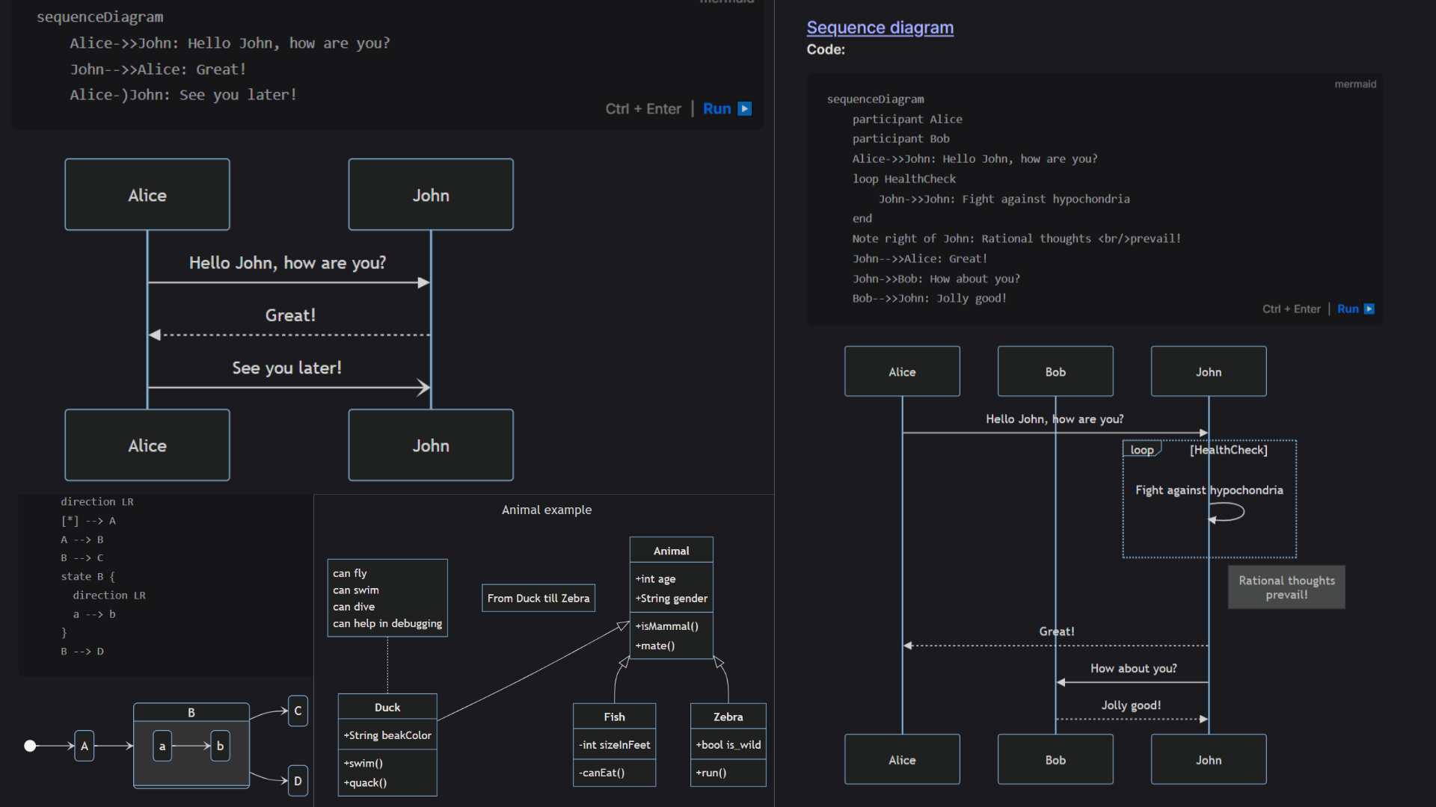Click the 'Bob-->>John: Jolly good!' code line

coord(929,298)
